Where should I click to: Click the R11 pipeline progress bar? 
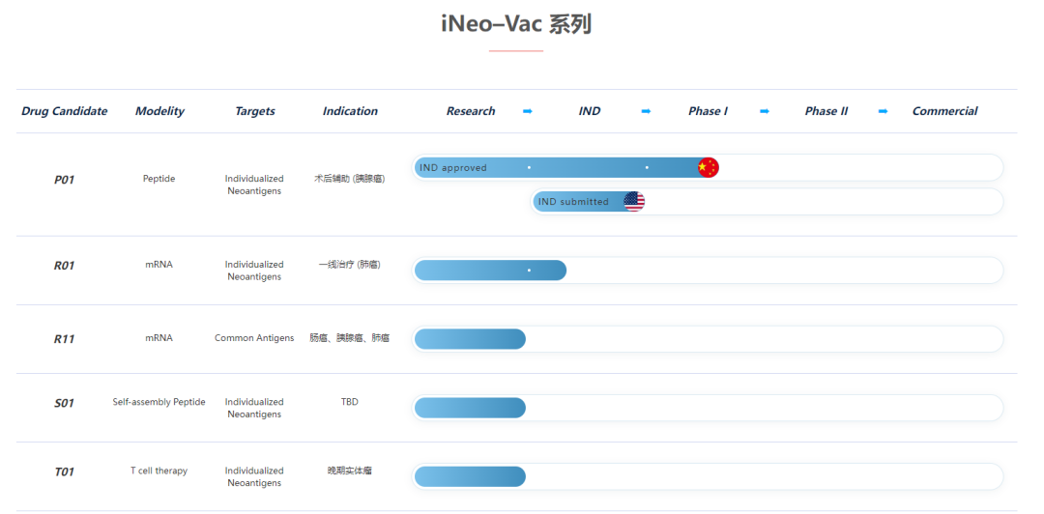470,339
